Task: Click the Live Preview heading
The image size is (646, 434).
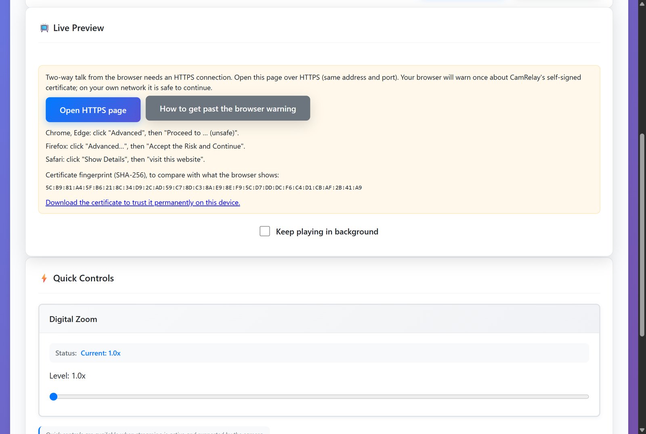Action: click(x=78, y=28)
